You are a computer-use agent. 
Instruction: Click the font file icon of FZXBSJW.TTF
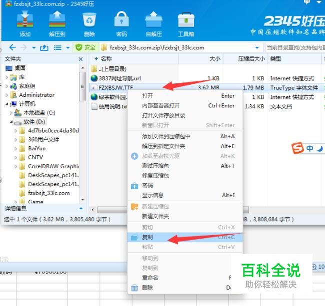(94, 88)
